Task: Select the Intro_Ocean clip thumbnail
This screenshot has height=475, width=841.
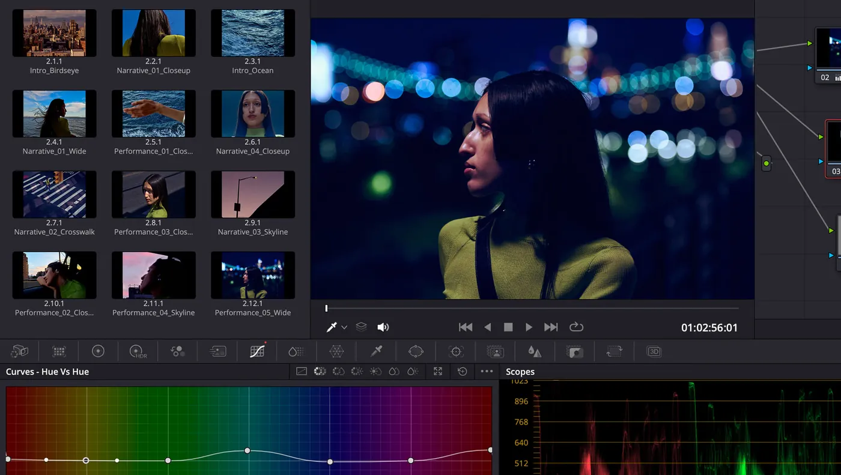Action: pyautogui.click(x=253, y=33)
